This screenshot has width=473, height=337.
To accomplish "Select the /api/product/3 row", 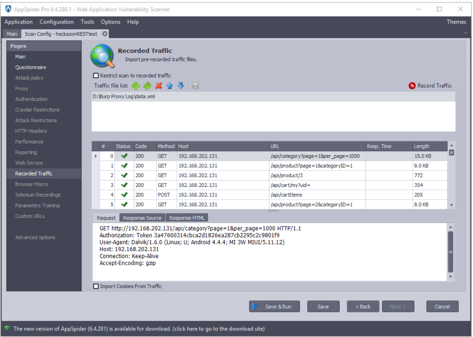I will click(x=270, y=175).
